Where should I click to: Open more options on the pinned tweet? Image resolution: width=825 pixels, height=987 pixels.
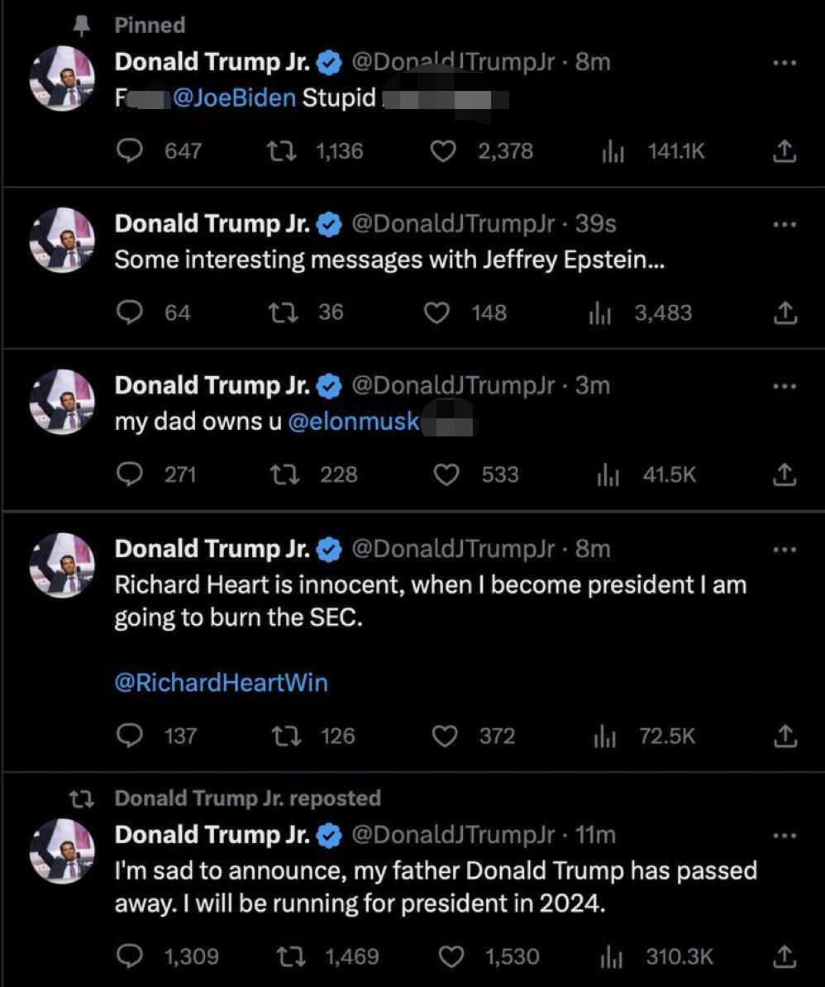(x=784, y=62)
